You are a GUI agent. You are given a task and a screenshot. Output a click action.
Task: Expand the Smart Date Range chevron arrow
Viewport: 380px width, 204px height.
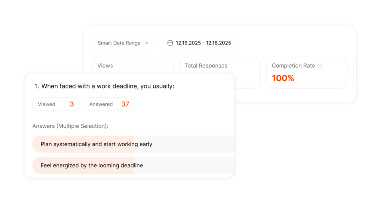[146, 43]
